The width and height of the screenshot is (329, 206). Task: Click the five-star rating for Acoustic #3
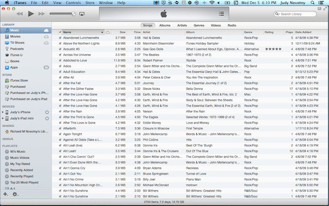tap(273, 49)
